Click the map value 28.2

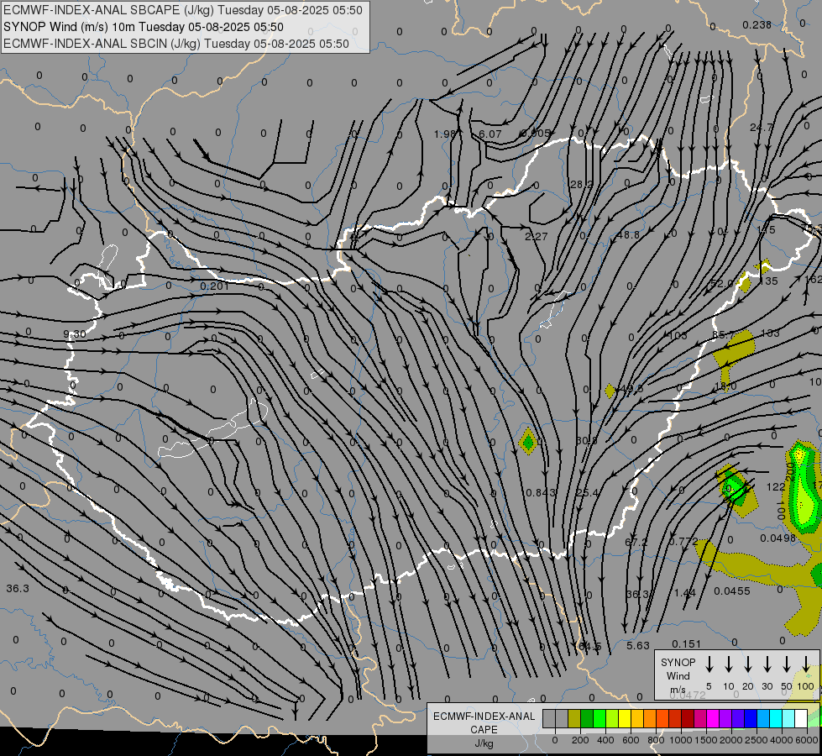(x=581, y=185)
